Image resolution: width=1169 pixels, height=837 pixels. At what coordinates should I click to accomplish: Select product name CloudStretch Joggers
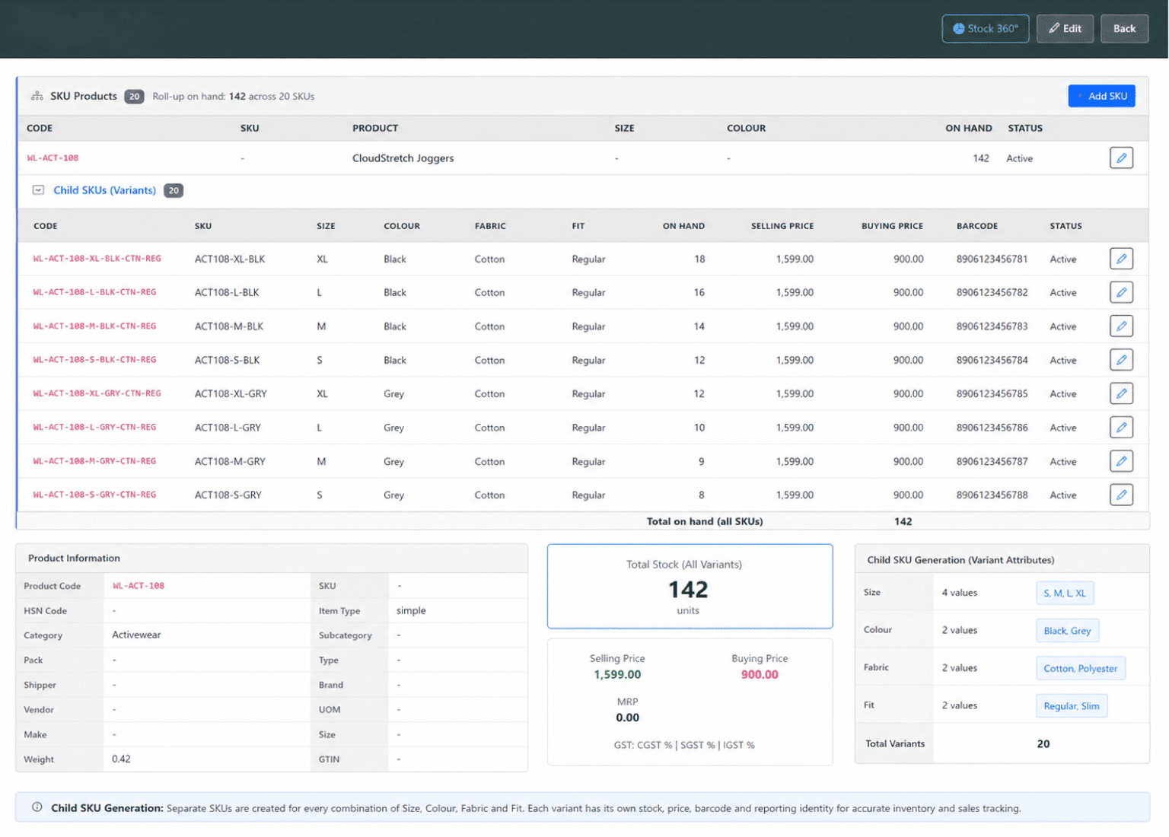coord(403,158)
